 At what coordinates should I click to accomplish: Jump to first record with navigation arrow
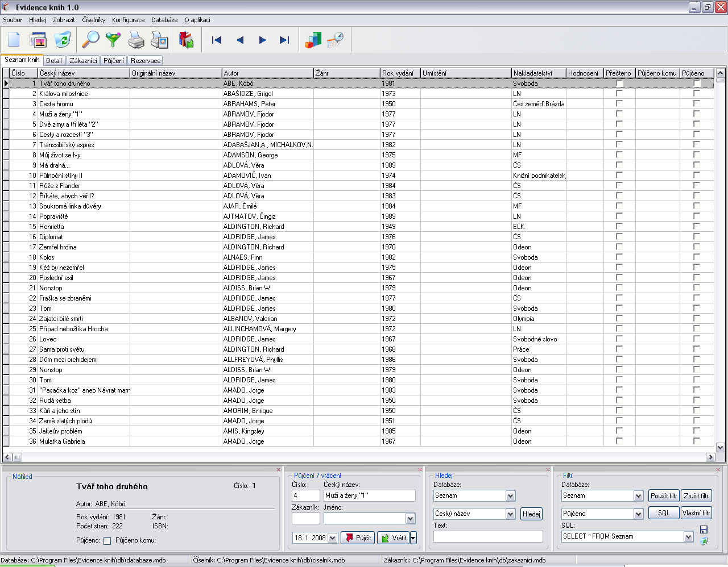click(217, 40)
